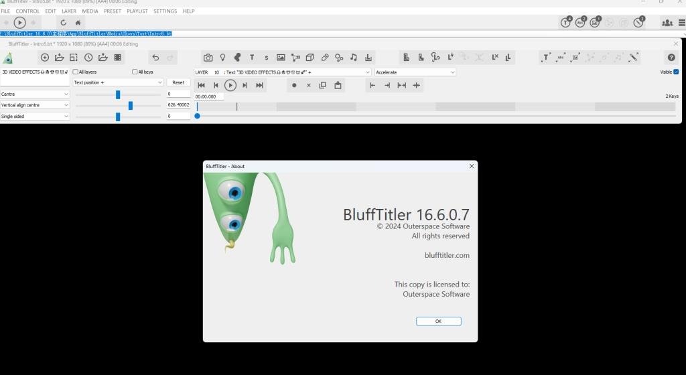This screenshot has height=375, width=686.
Task: Click the timeline position blue handle
Action: (x=198, y=116)
